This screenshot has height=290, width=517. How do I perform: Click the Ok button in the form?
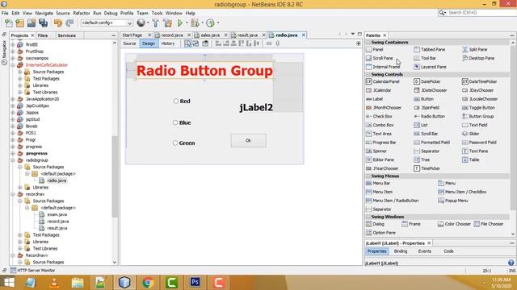(248, 140)
